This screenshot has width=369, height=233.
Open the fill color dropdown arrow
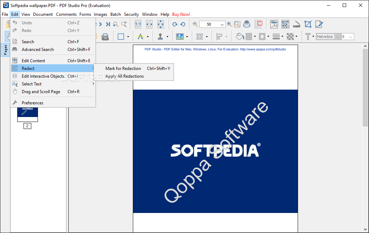[x=255, y=37]
